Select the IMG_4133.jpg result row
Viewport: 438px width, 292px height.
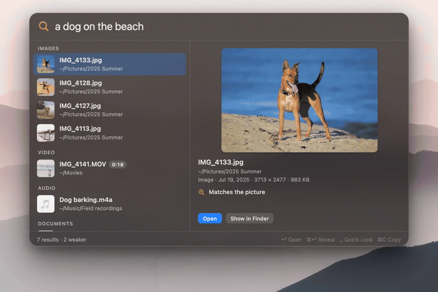109,64
